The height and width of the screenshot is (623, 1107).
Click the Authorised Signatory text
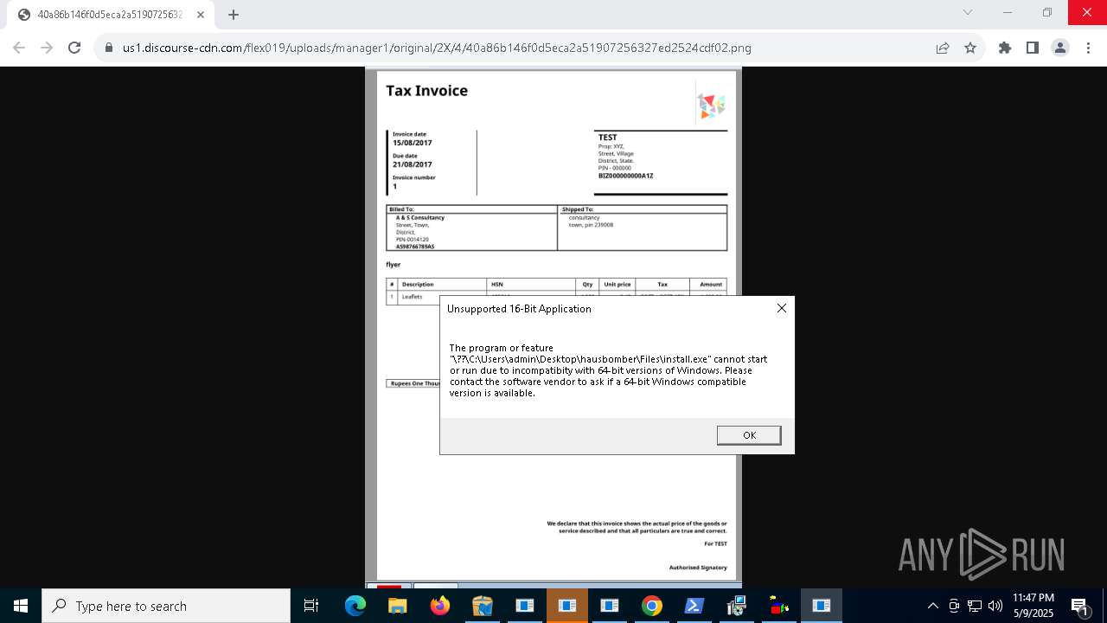click(698, 568)
